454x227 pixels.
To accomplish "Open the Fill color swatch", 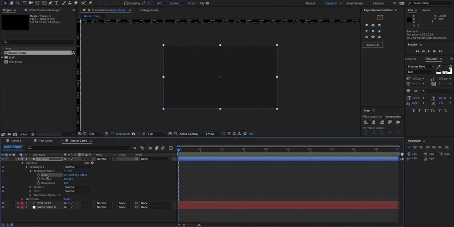I will pos(164,4).
